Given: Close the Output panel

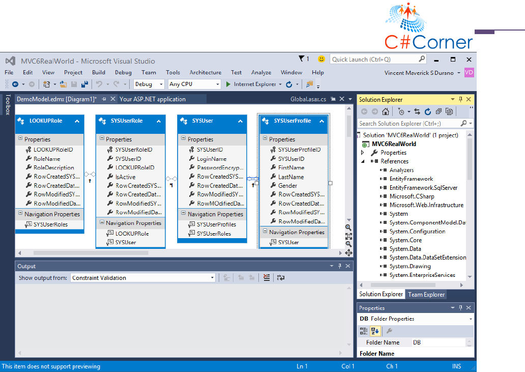Looking at the screenshot, I should point(348,266).
